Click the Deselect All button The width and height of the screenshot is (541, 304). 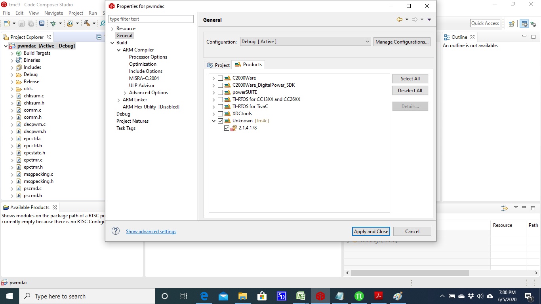[410, 90]
